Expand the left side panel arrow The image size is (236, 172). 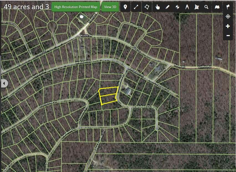pyautogui.click(x=4, y=83)
